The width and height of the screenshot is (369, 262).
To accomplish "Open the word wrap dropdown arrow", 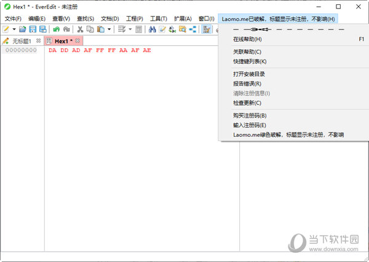I will pos(130,29).
